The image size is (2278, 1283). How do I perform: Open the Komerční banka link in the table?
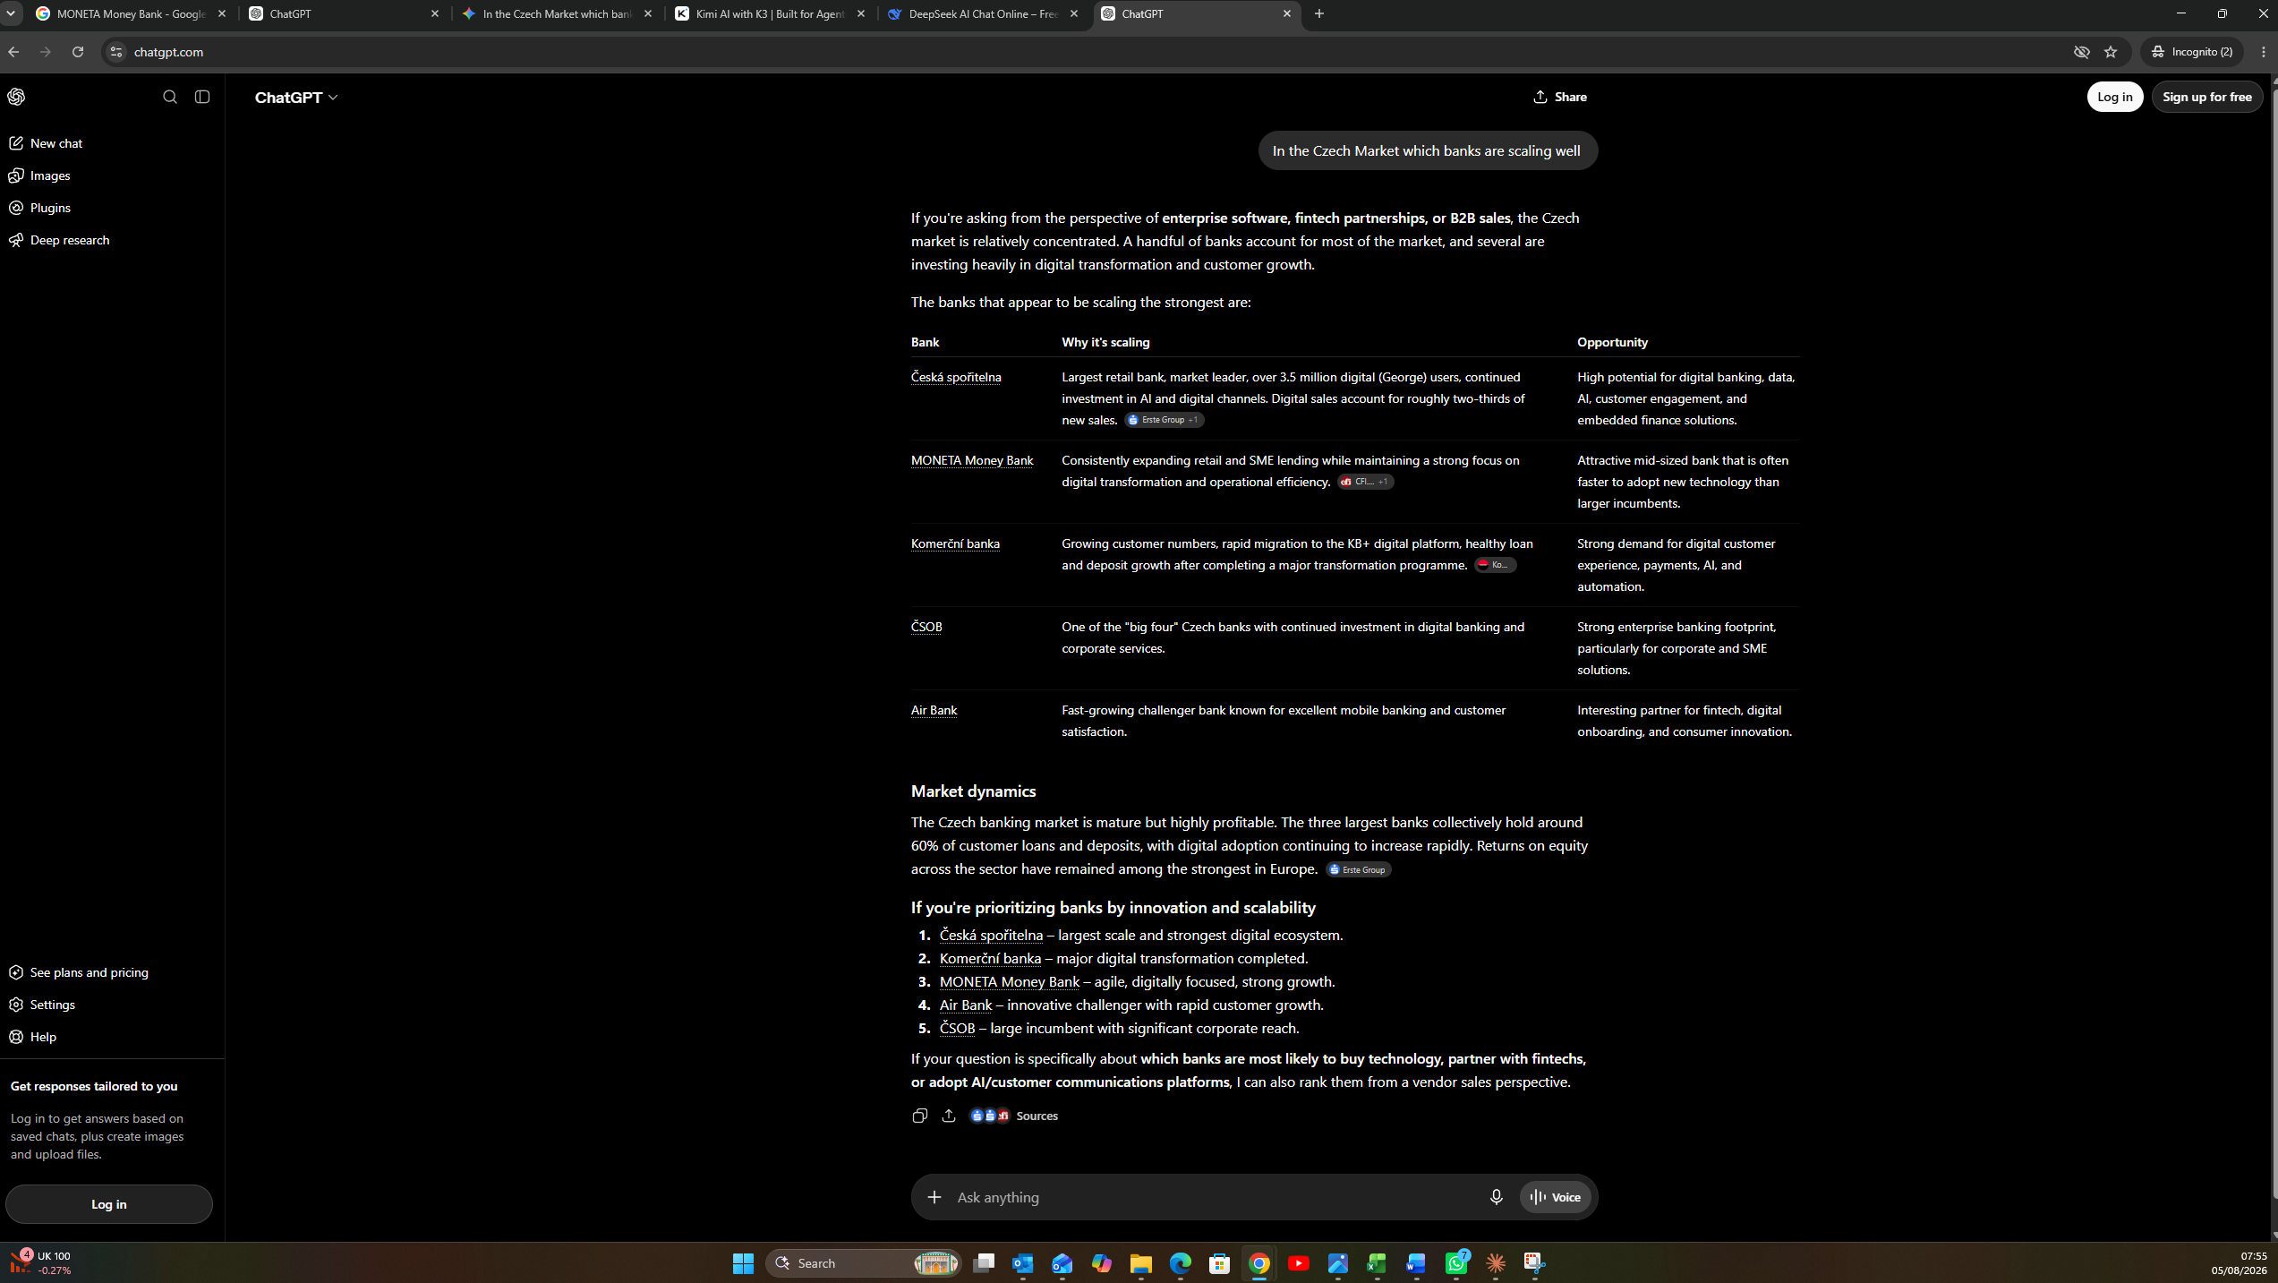955,543
